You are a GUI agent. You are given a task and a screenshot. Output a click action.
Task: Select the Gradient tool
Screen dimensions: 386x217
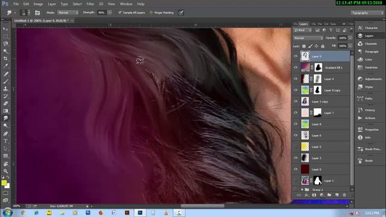[x=5, y=111]
